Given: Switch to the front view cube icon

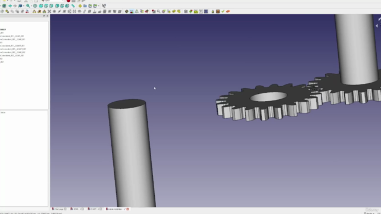Looking at the screenshot, I should click(41, 6).
